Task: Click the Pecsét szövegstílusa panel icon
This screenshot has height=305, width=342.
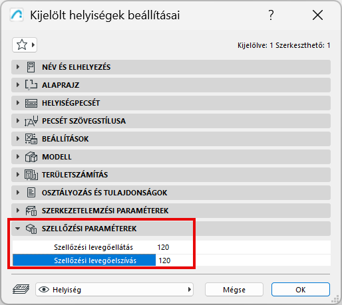Action: [31, 121]
